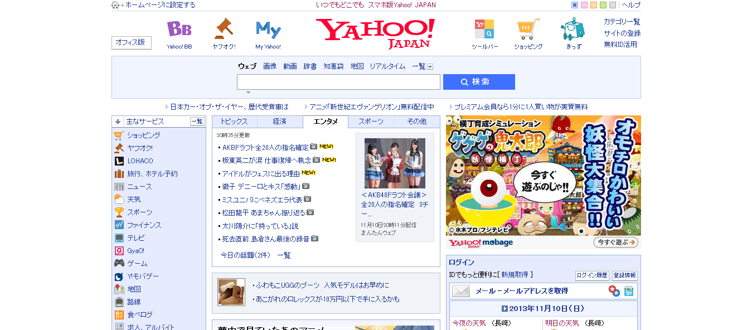Select the gray theme color swatch
This screenshot has height=330, width=752.
coord(613,5)
